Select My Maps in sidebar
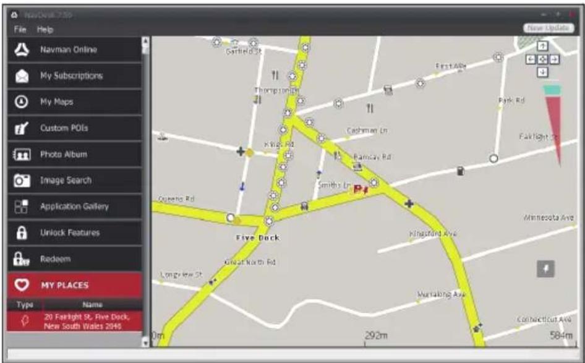This screenshot has width=585, height=363. click(75, 102)
